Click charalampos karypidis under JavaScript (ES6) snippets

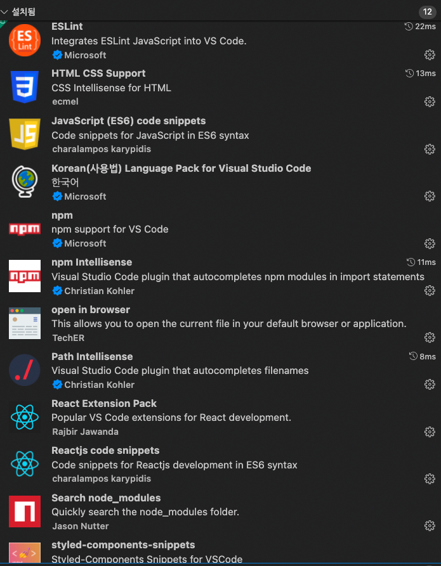pyautogui.click(x=102, y=149)
